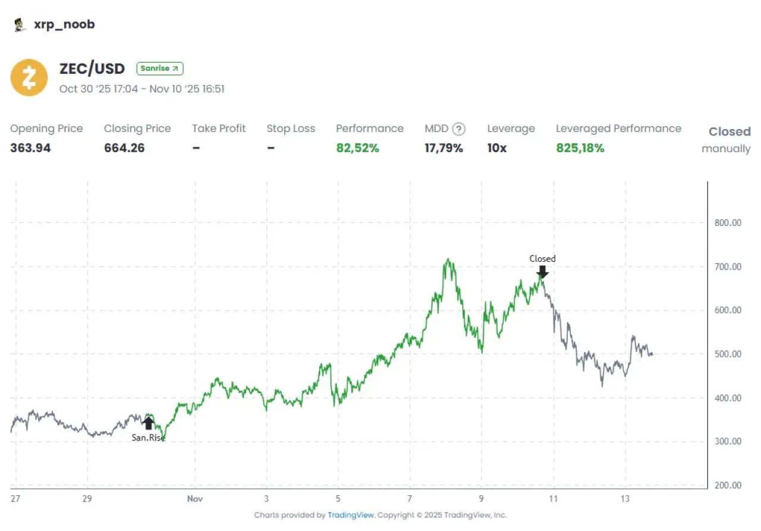Click the MDD help question mark icon

pyautogui.click(x=458, y=129)
